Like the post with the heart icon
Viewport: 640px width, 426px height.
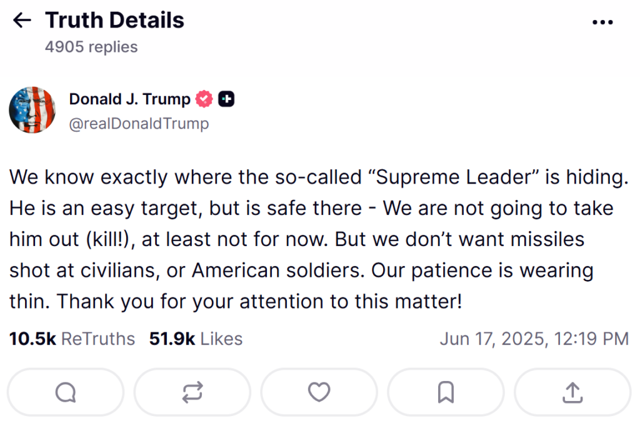tap(319, 392)
